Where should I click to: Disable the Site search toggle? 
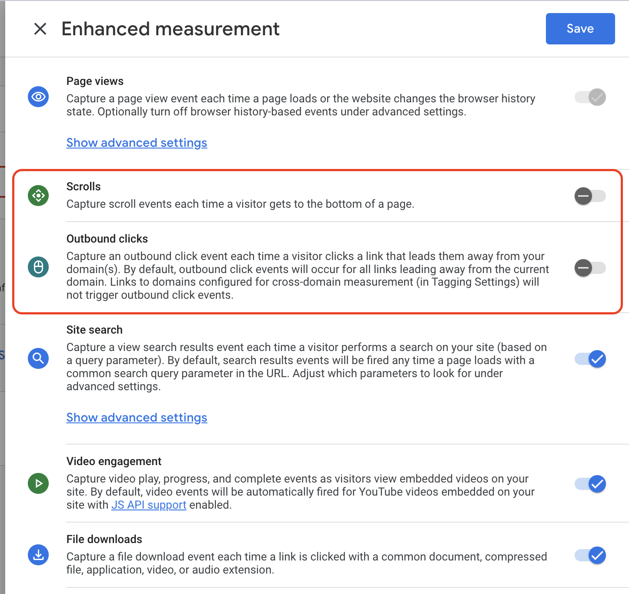point(590,359)
